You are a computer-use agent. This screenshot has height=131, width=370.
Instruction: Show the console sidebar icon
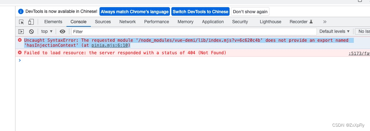click(21, 31)
